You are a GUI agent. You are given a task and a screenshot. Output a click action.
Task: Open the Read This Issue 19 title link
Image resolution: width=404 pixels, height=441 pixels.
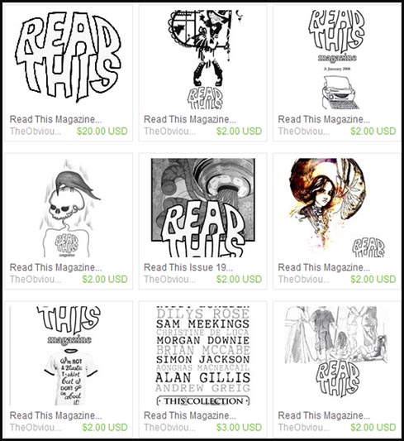tap(188, 267)
